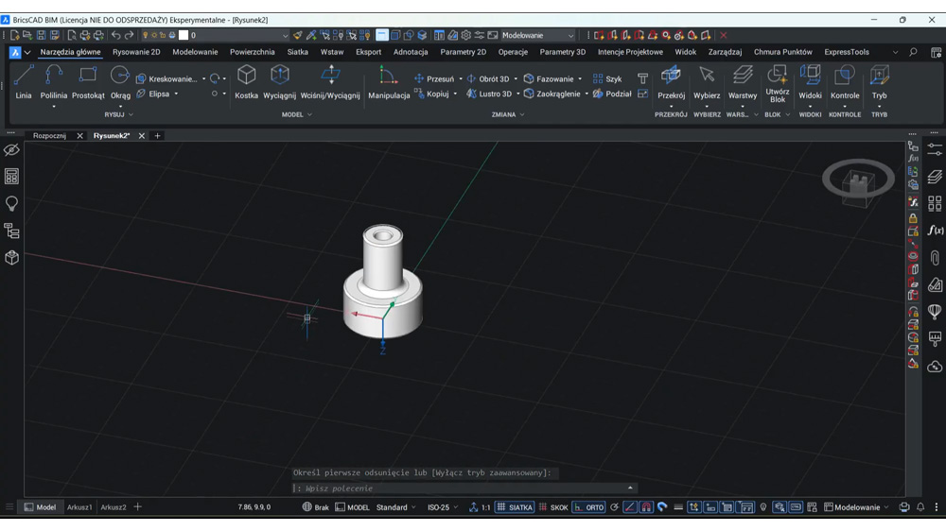
Task: Open the Modelowanie ribbon tab
Action: (x=195, y=52)
